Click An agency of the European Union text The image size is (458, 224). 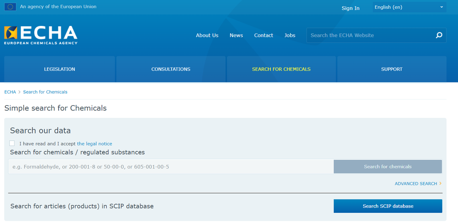[58, 6]
